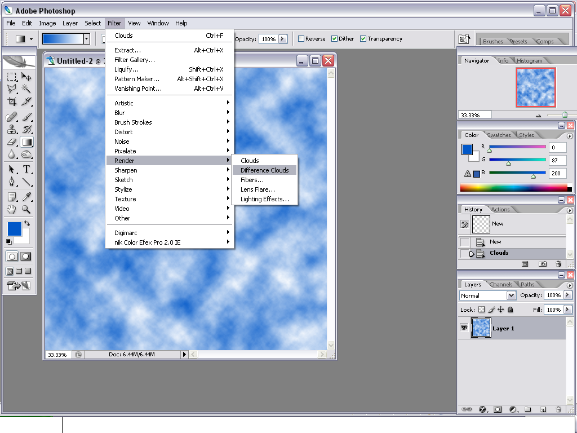Select the Line tool
This screenshot has width=577, height=433.
[x=26, y=182]
